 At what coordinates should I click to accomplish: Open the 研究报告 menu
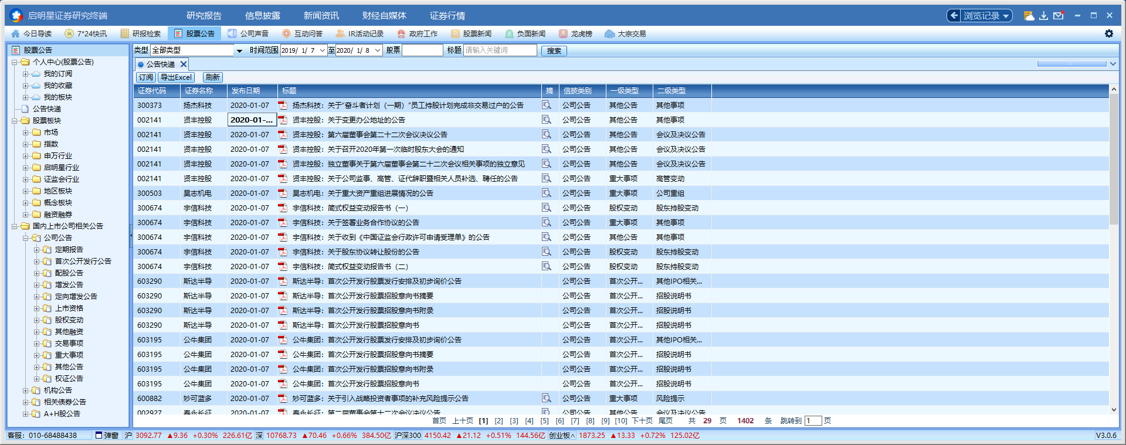[204, 16]
